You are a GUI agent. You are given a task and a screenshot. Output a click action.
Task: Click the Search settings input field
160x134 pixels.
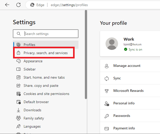(x=46, y=34)
